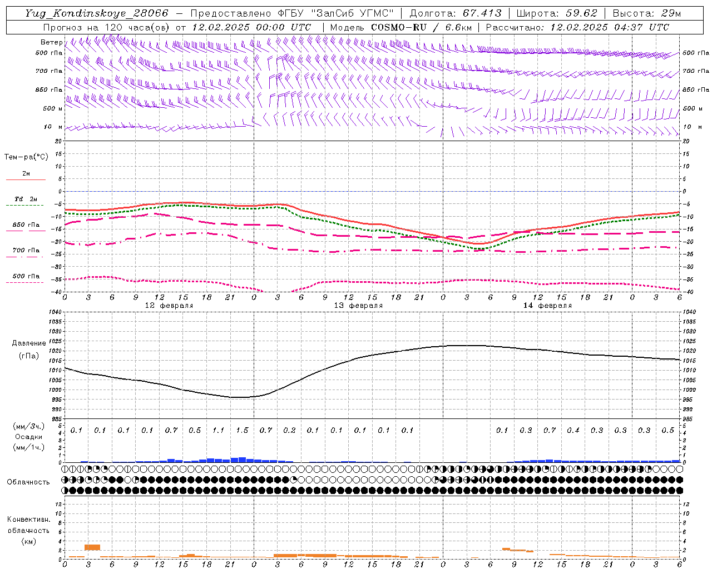Click the Осадки precipitation label
Screen dimensions: 712x569
(x=29, y=437)
